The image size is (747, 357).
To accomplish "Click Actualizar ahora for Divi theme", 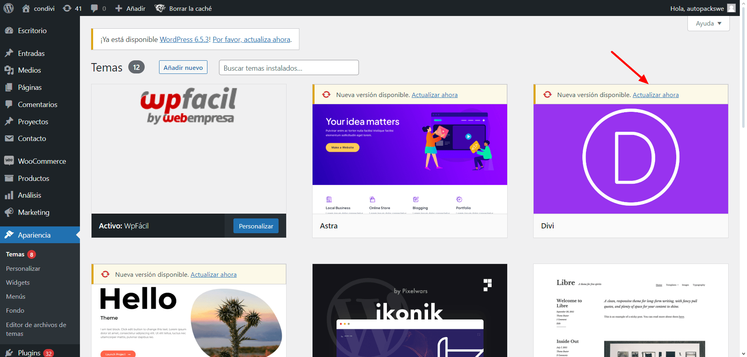I will click(x=655, y=95).
